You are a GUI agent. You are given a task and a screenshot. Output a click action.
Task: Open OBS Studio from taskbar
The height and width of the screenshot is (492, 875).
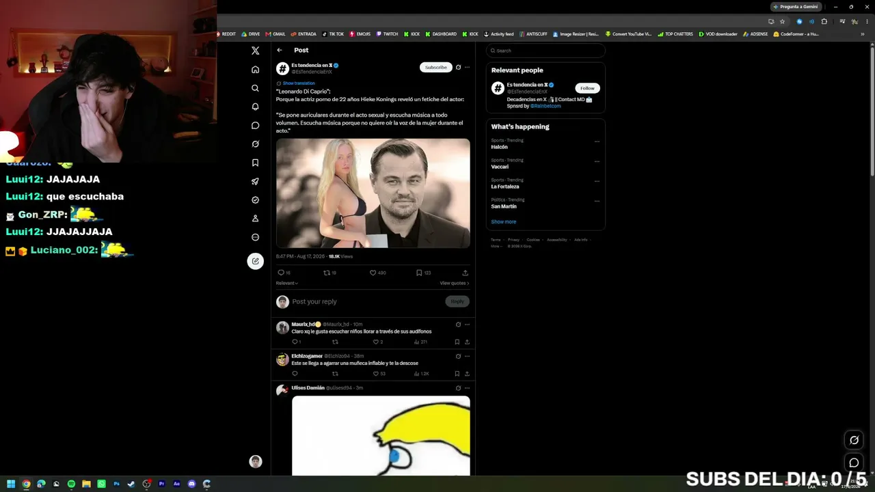pyautogui.click(x=146, y=484)
